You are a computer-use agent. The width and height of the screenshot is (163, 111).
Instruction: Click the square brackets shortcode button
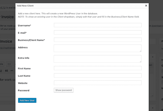(9, 64)
